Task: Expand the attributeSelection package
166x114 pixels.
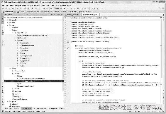Action: 18,46
